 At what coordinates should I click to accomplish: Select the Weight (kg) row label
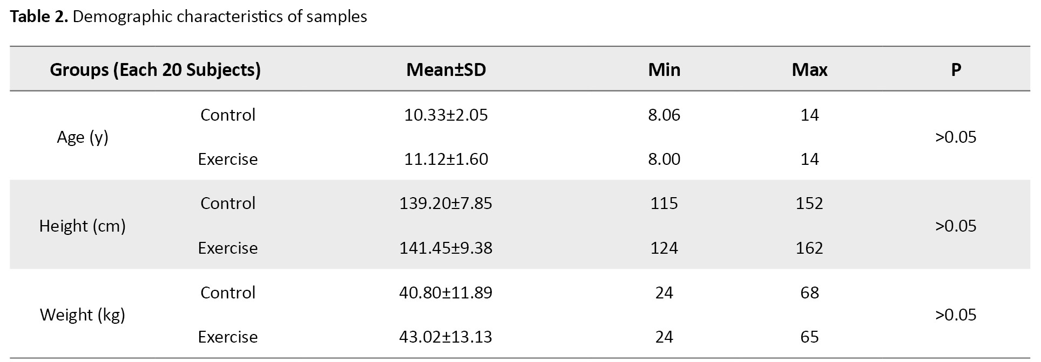tap(83, 315)
